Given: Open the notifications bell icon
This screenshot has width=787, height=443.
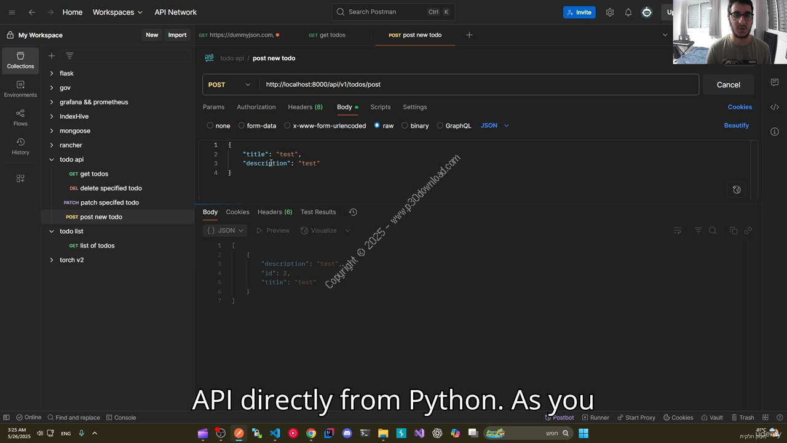Looking at the screenshot, I should [628, 12].
